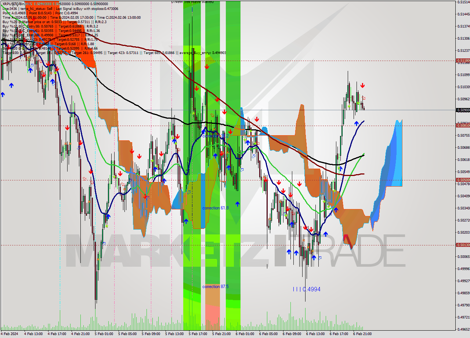The image size is (470, 338).
Task: Click the '5 Feb 17:00' time axis label
Action: pyautogui.click(x=198, y=334)
